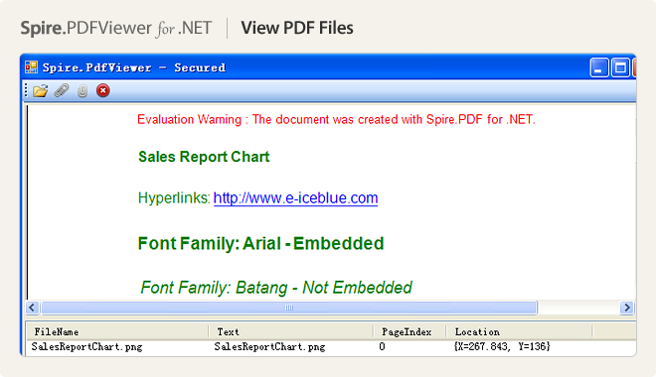Click the horizontal scrollbar left arrow
The height and width of the screenshot is (377, 656).
tap(32, 308)
